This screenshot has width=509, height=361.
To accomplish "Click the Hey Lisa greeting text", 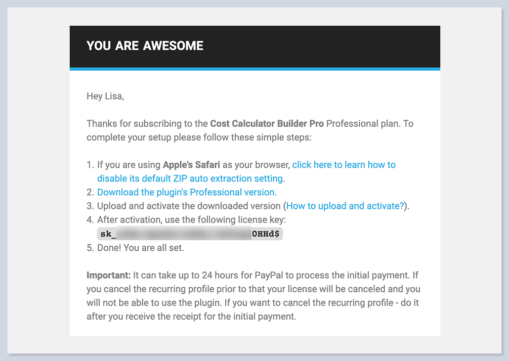I will (x=105, y=96).
